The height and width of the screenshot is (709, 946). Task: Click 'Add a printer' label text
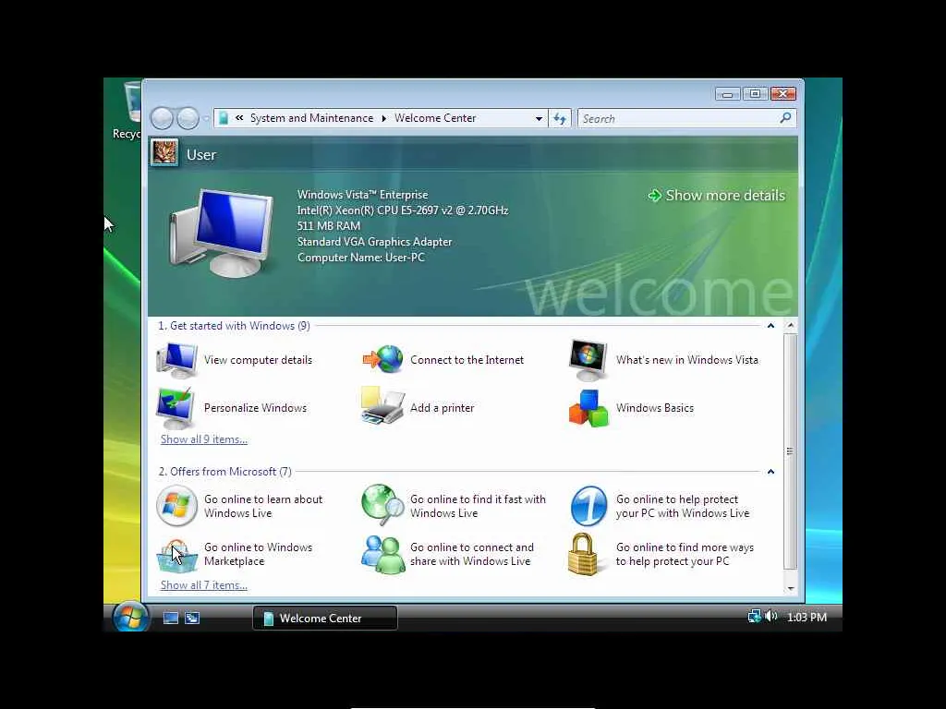click(443, 408)
